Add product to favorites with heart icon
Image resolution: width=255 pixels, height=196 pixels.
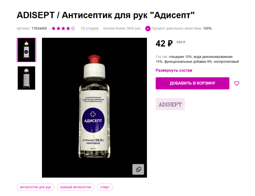pos(237,83)
